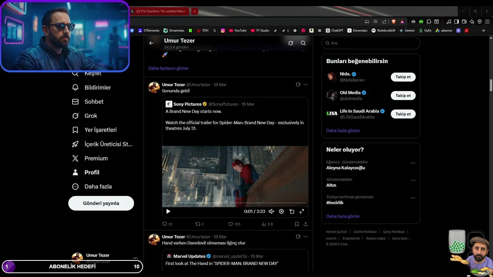The height and width of the screenshot is (277, 493).
Task: Click the Daha fazlasını göster link
Action: click(168, 68)
